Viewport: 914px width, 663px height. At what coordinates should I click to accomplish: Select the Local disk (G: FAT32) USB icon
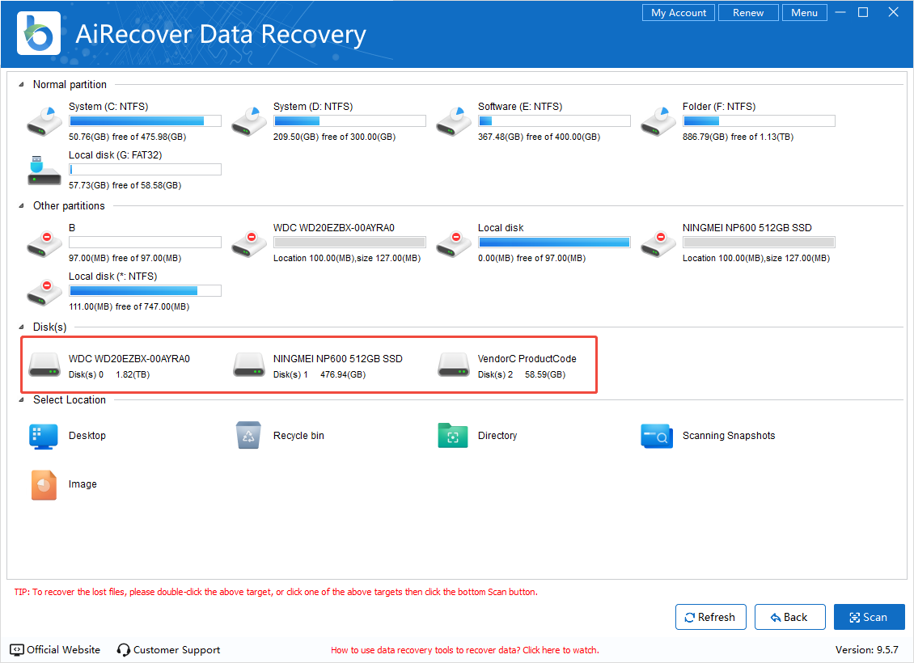tap(44, 169)
